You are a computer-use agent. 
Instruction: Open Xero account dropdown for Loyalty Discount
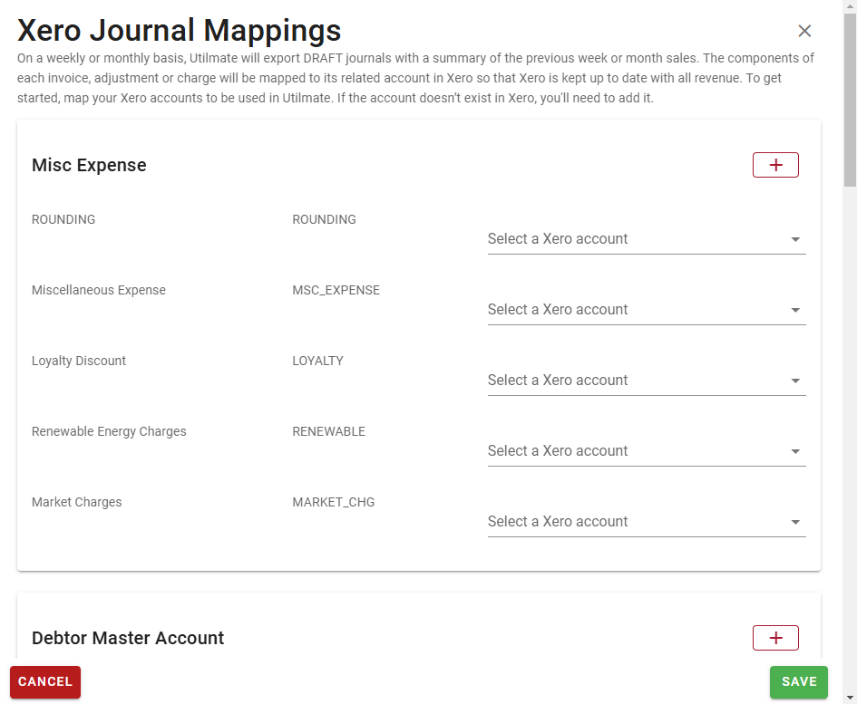pyautogui.click(x=647, y=381)
